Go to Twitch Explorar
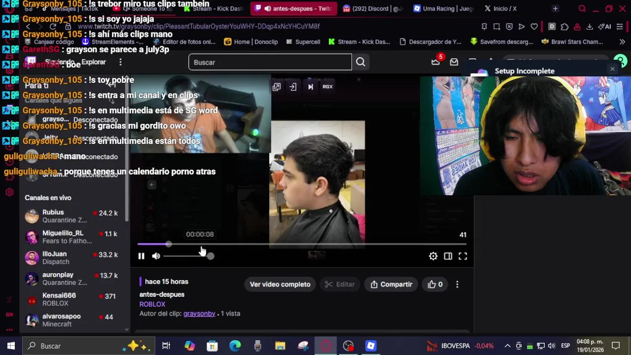Image resolution: width=631 pixels, height=355 pixels. [94, 62]
